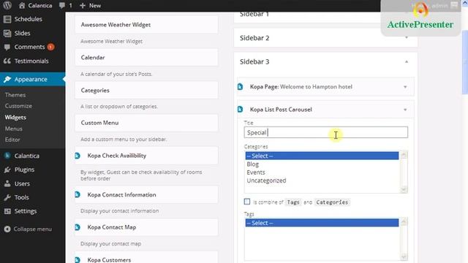Open Customize submenu item
Screen dimensions: 468x263
[x=18, y=106]
